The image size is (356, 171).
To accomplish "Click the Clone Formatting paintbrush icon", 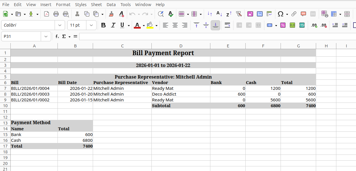I will click(x=111, y=14).
